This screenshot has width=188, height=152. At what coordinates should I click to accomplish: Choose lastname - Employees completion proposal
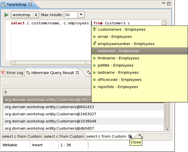pyautogui.click(x=140, y=72)
